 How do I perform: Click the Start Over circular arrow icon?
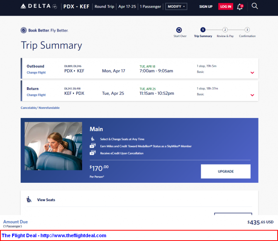179,30
